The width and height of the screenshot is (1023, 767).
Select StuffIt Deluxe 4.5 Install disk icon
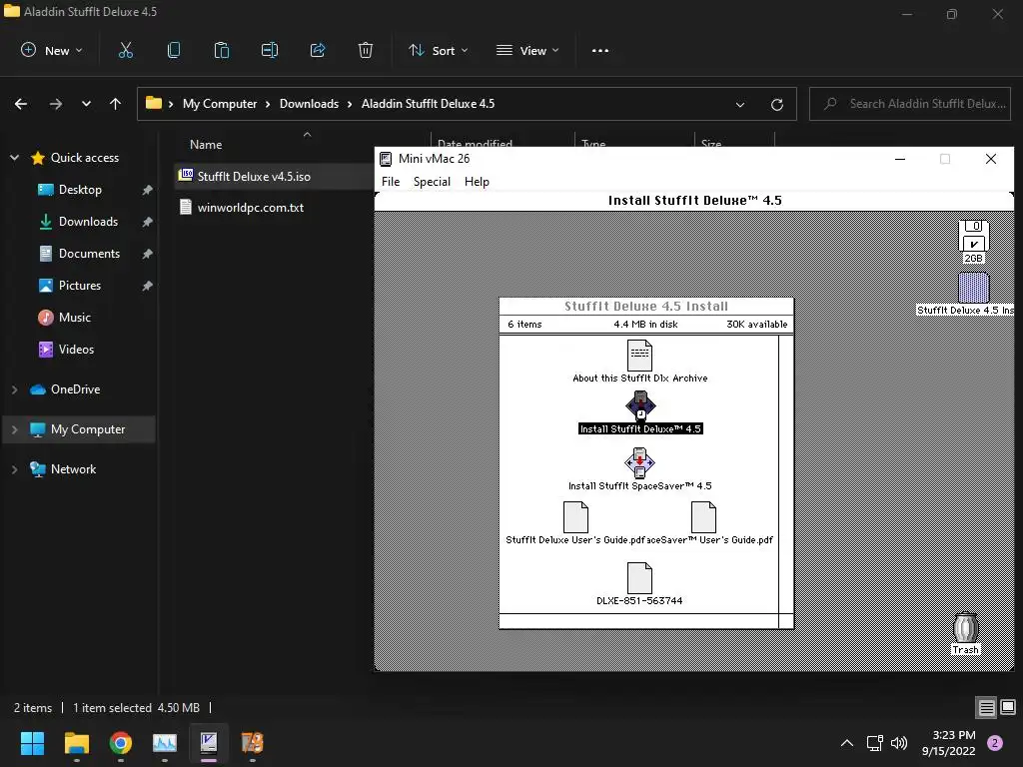point(973,288)
